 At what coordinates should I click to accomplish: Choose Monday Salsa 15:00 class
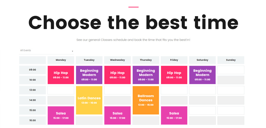pos(61,115)
